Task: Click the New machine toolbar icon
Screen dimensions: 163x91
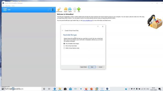Action: tap(75, 10)
